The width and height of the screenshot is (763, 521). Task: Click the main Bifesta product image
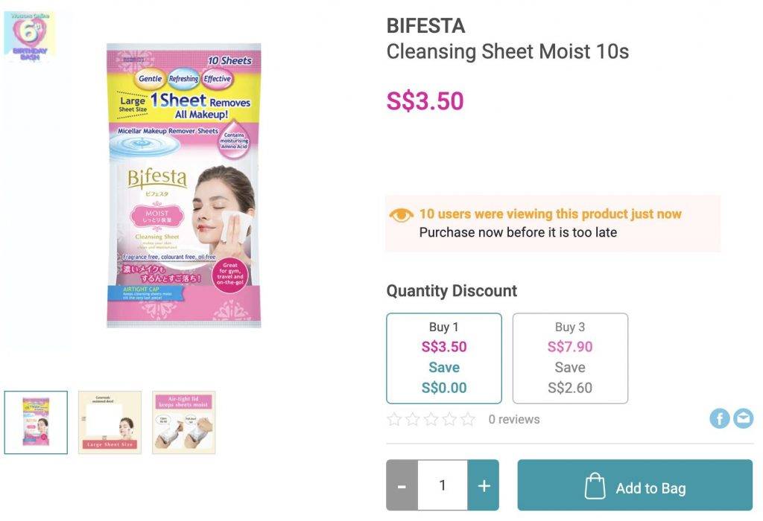coord(183,186)
